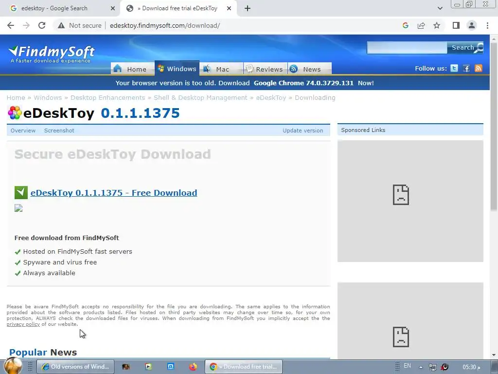
Task: Click the colorful eDeskToy app icon
Action: [x=15, y=113]
